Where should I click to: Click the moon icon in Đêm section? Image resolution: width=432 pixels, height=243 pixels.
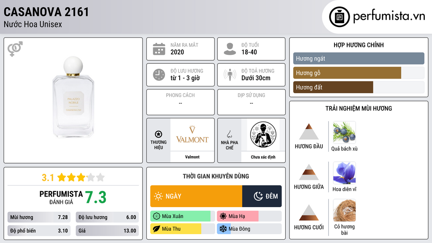258,196
